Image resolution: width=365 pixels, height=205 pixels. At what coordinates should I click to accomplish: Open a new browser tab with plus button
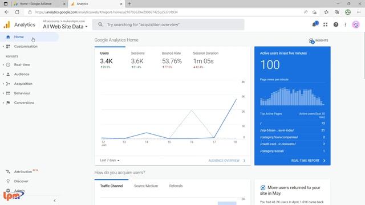[129, 4]
